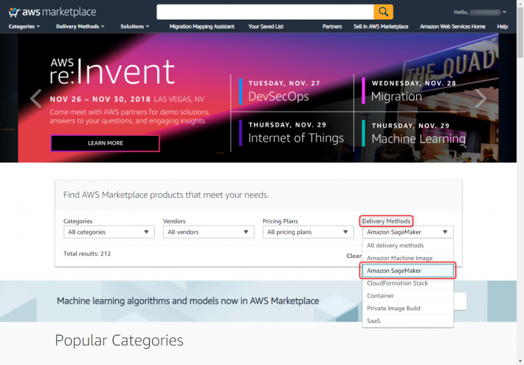Collapse the Delivery Methods Amazon SageMaker dropdown
This screenshot has height=365, width=524.
[x=408, y=232]
